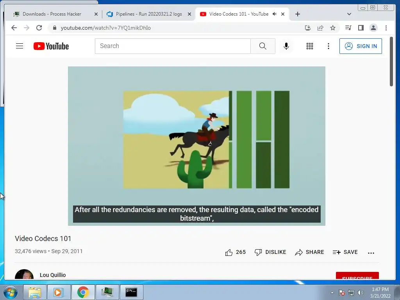This screenshot has width=400, height=300.
Task: Go to the YouTube home logo
Action: click(x=51, y=46)
